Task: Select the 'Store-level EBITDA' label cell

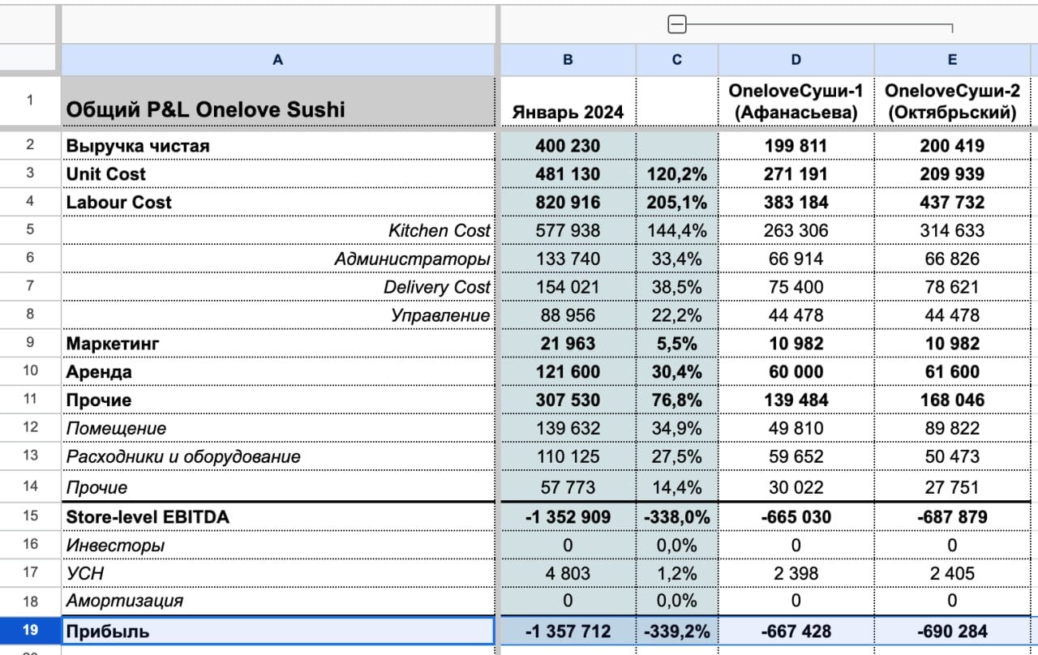Action: point(278,516)
